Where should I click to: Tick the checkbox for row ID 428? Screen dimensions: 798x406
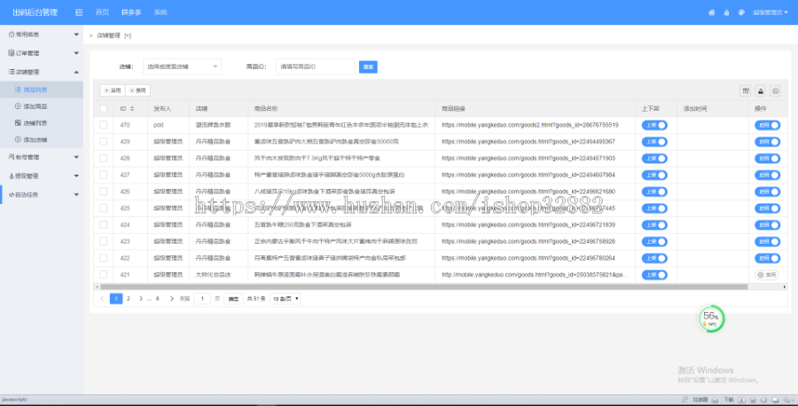(x=104, y=158)
